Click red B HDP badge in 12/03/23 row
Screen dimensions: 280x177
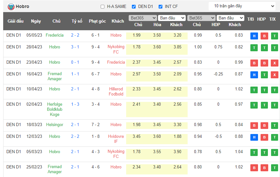pos(264,137)
